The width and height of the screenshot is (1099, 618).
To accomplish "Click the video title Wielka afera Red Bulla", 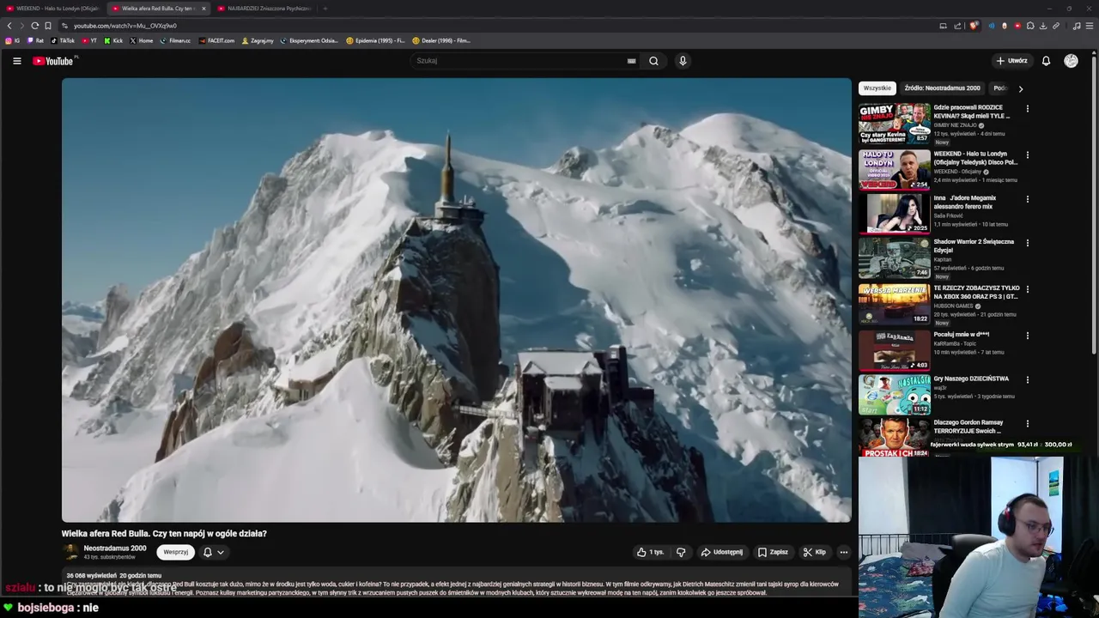I will (x=164, y=534).
